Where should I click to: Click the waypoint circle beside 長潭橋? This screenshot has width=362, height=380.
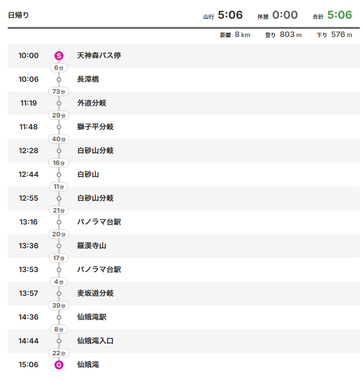tap(59, 80)
